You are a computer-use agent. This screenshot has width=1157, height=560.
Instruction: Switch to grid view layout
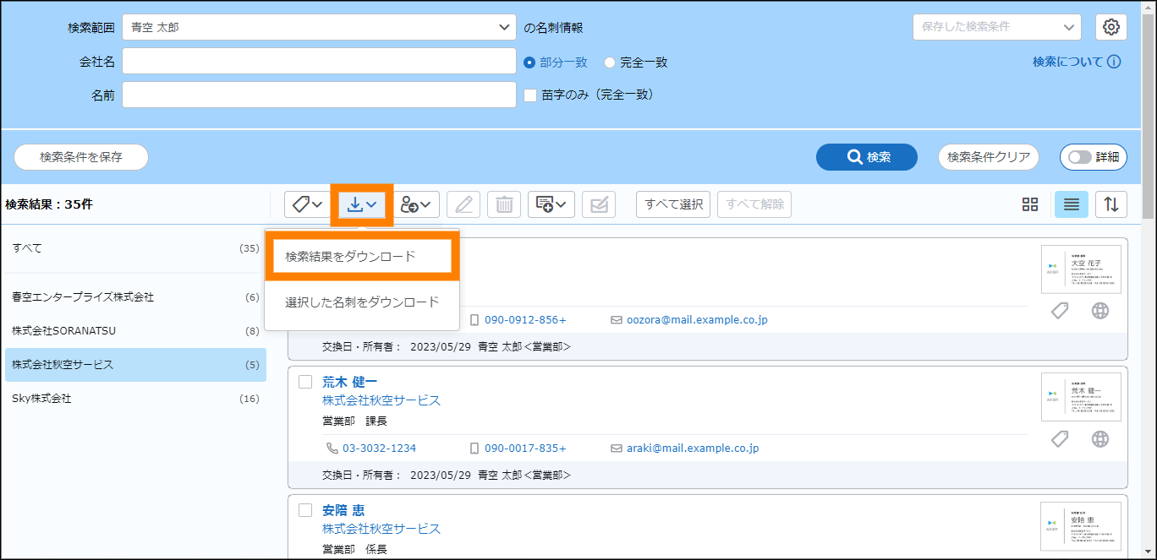pos(1029,204)
